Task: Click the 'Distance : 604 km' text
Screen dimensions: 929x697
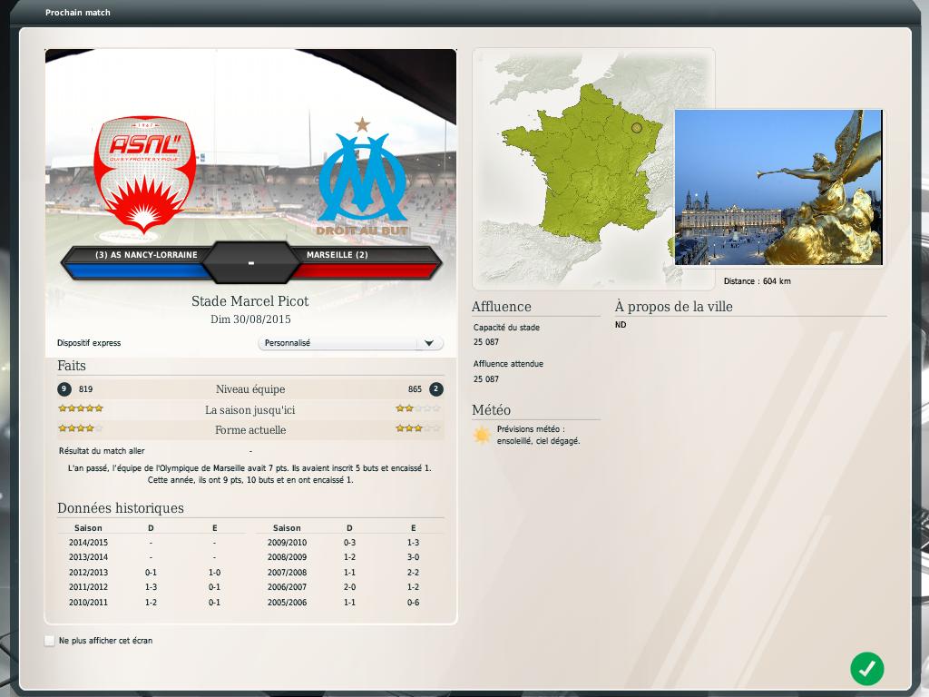Action: pos(758,281)
